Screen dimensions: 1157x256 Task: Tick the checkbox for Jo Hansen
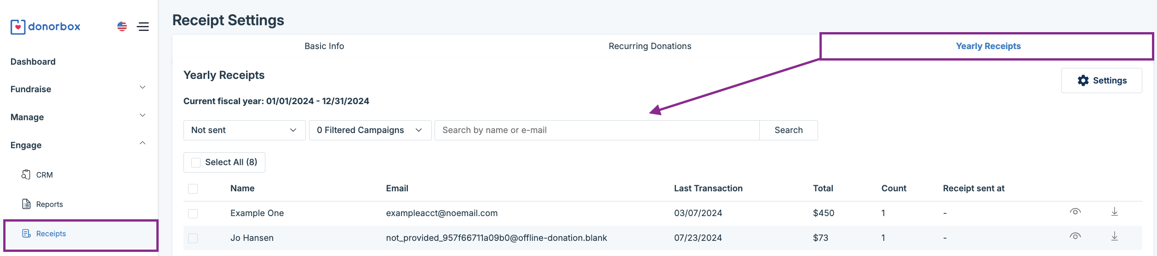pos(193,239)
